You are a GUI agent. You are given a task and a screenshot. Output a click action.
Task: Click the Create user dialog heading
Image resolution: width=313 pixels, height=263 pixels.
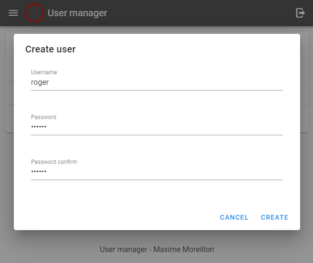point(51,49)
